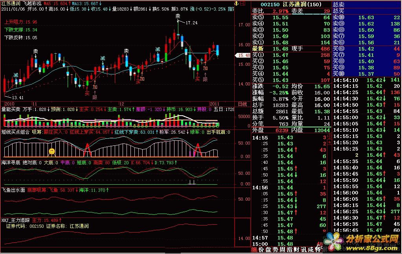Viewport: 402px width, 254px height.
Task: Click the 外盘 6239 value
Action: click(282, 130)
